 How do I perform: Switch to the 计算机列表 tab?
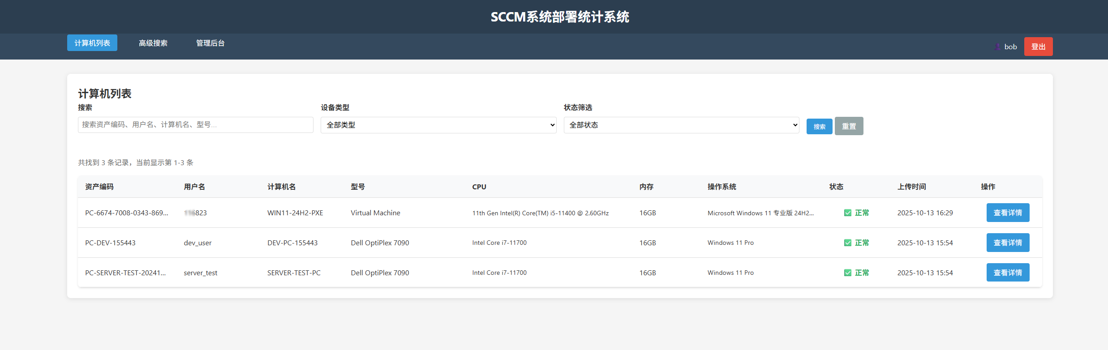[x=92, y=43]
